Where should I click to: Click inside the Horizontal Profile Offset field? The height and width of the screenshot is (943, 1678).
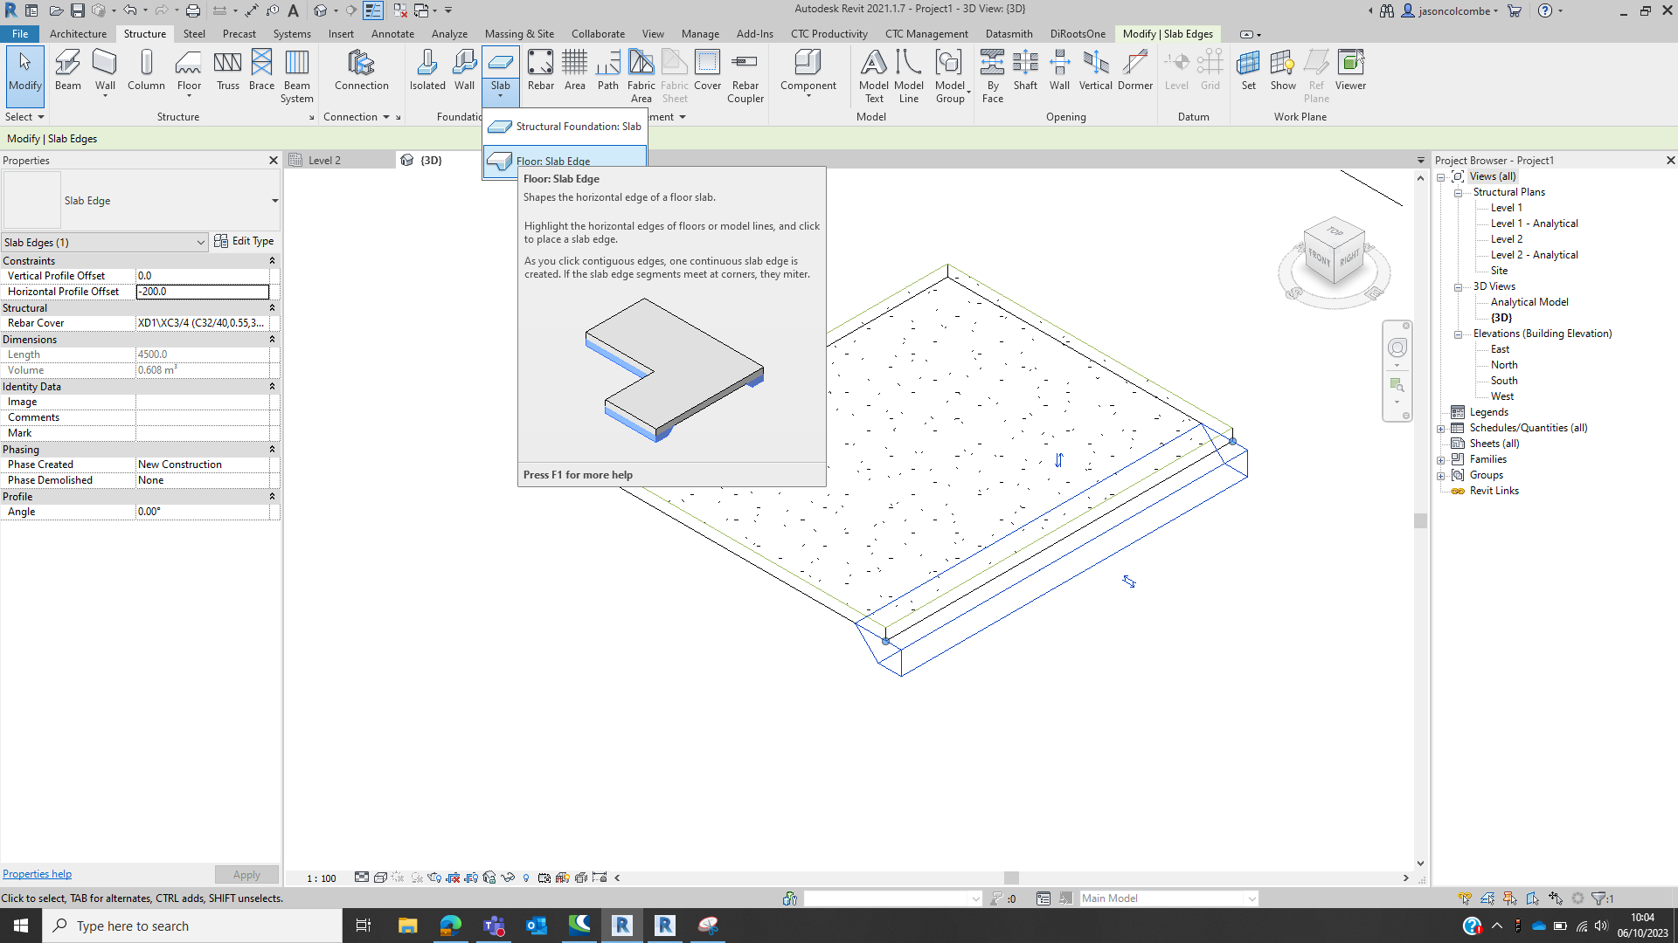(x=201, y=291)
